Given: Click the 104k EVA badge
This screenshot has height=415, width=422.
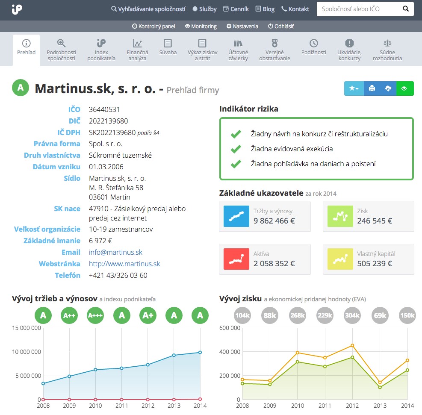Looking at the screenshot, I should 242,315.
